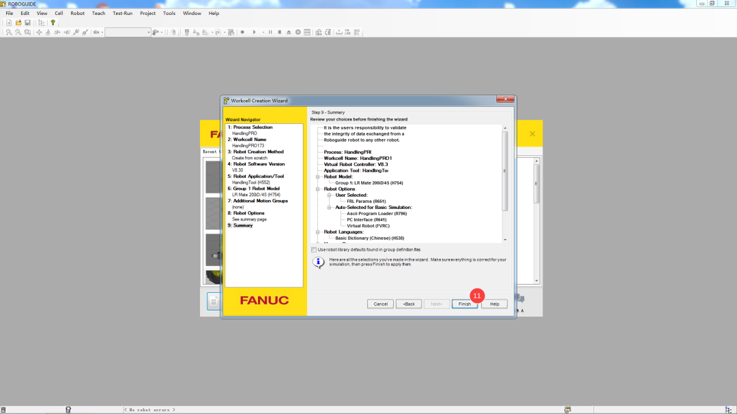Screen dimensions: 737x414
Task: Open the Robot menu
Action: click(78, 13)
